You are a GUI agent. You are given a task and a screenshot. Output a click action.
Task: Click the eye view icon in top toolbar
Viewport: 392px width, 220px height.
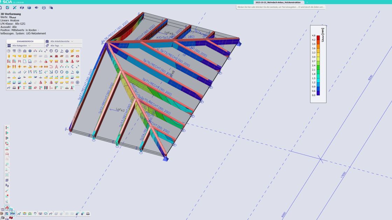(36, 7)
